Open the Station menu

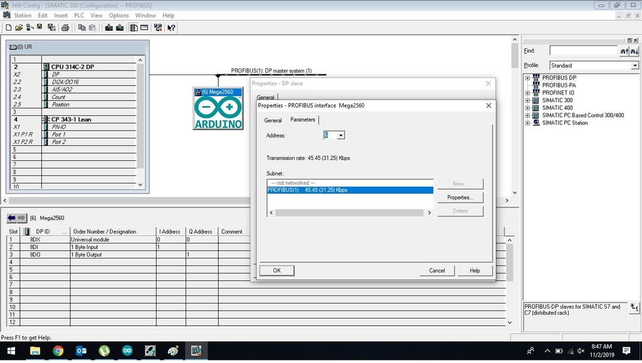pos(23,16)
